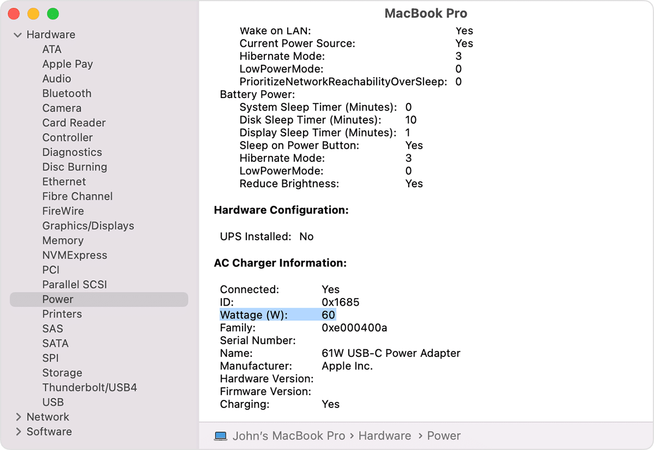
Task: Expand the Network section
Action: [18, 417]
